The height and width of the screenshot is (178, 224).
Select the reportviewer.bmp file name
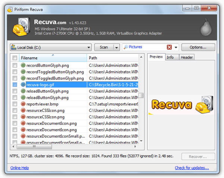[x=43, y=104]
